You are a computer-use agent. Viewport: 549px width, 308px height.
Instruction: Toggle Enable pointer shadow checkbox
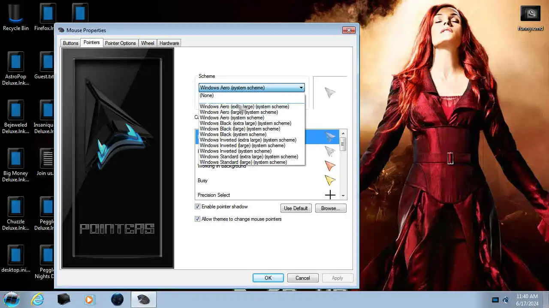click(x=198, y=207)
